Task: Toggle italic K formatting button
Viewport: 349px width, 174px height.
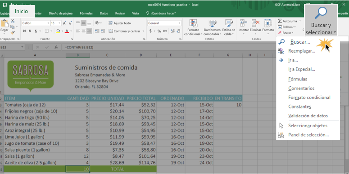Action: click(x=30, y=31)
